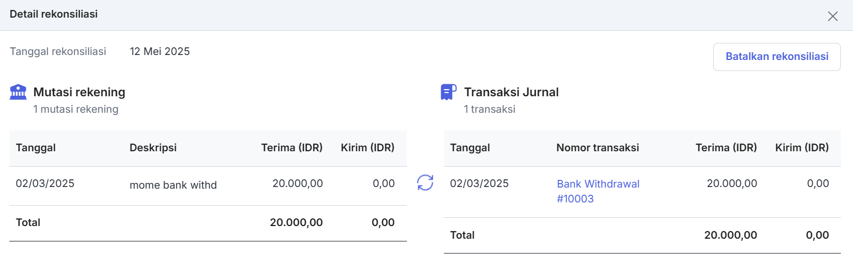This screenshot has width=853, height=264.
Task: Click the 12 Mei 2025 reconciliation date
Action: pos(160,52)
